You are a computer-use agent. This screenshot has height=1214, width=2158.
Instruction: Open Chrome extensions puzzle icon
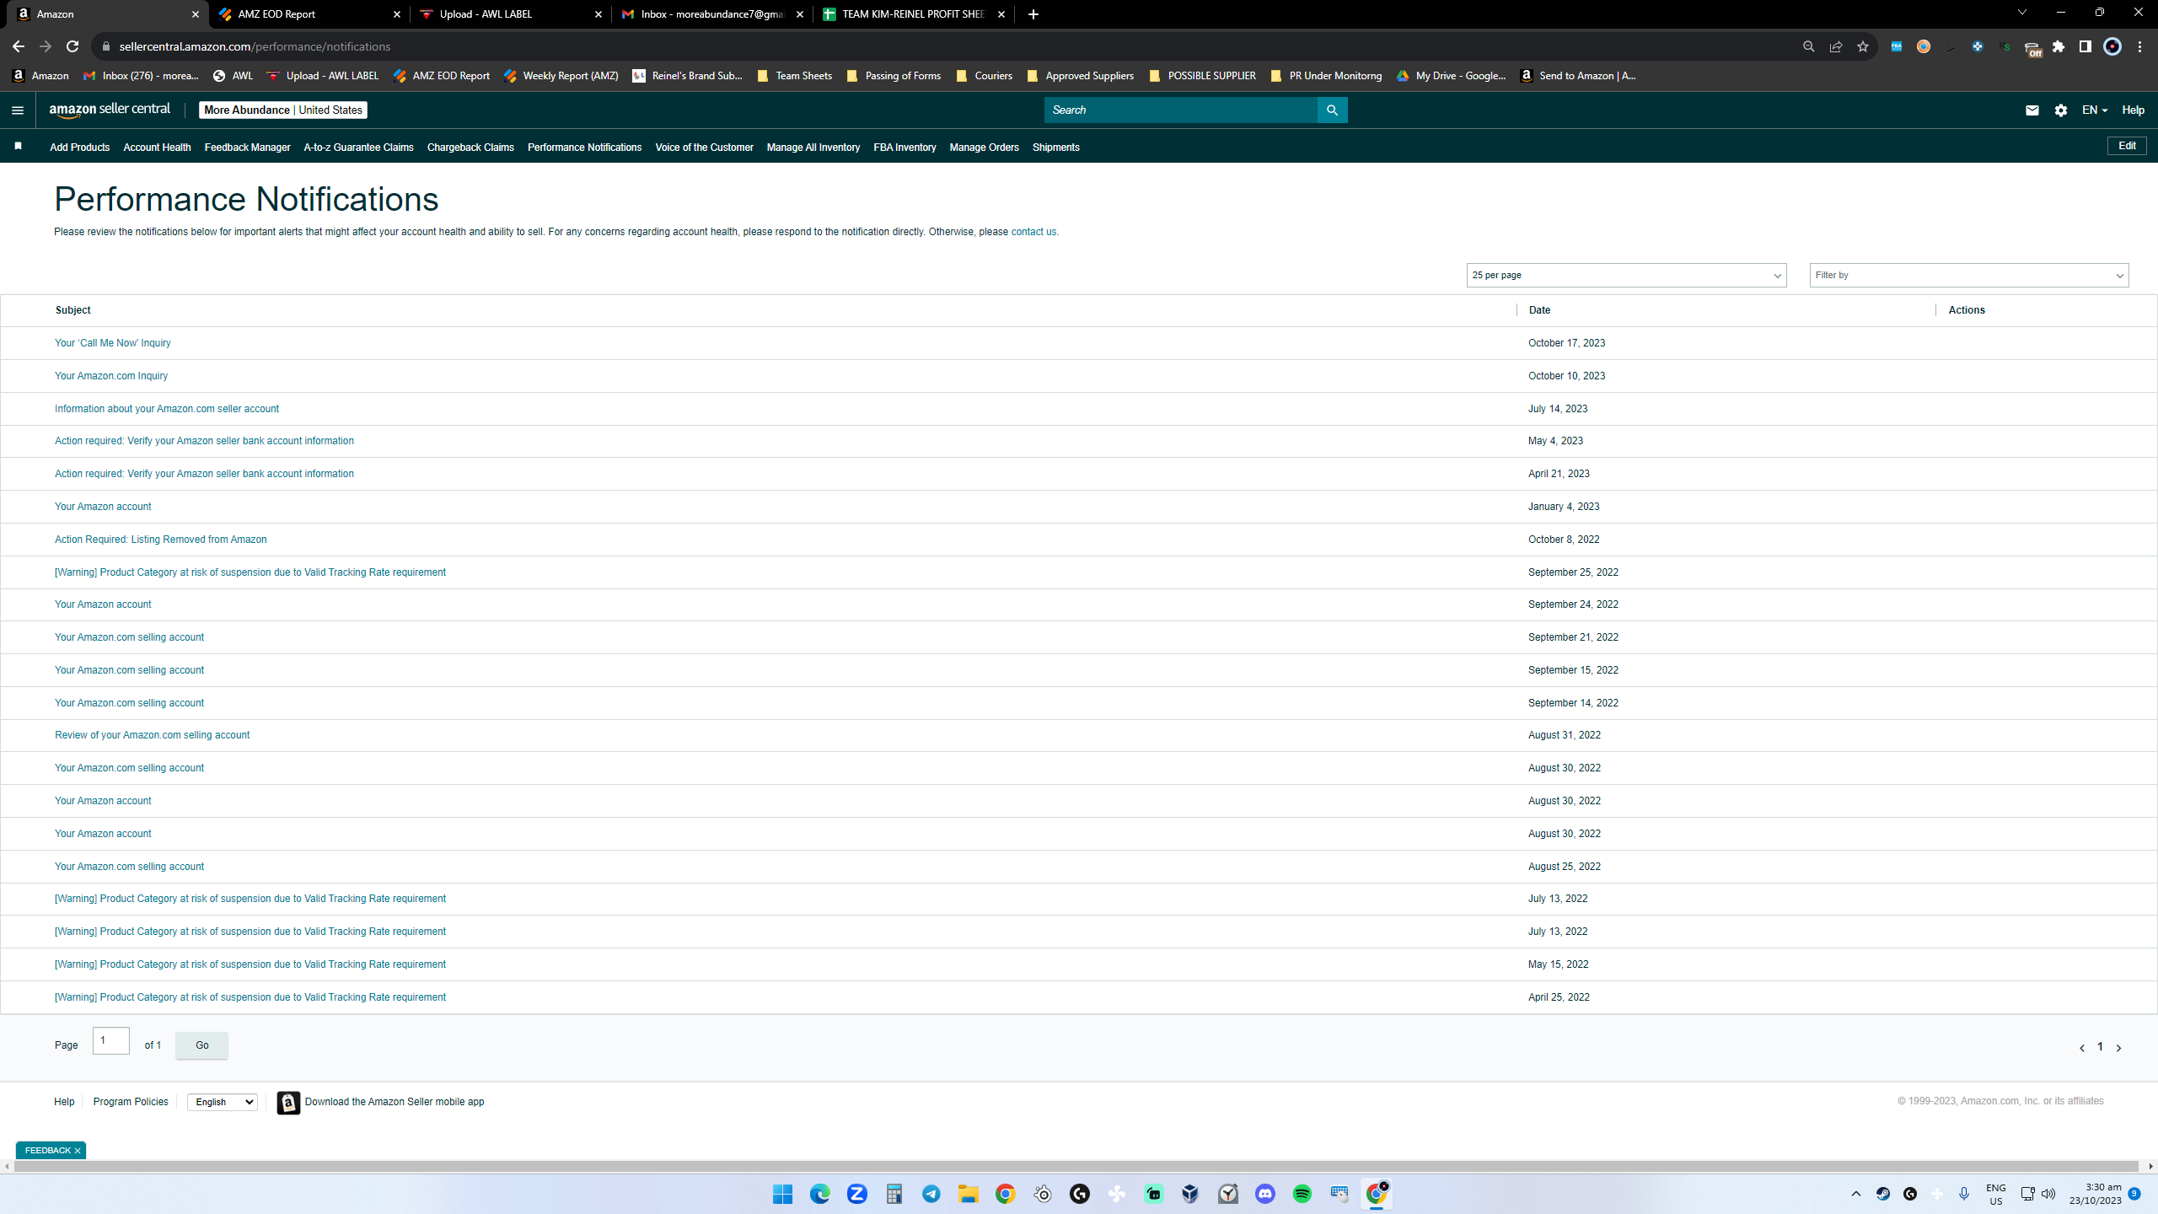coord(2059,46)
